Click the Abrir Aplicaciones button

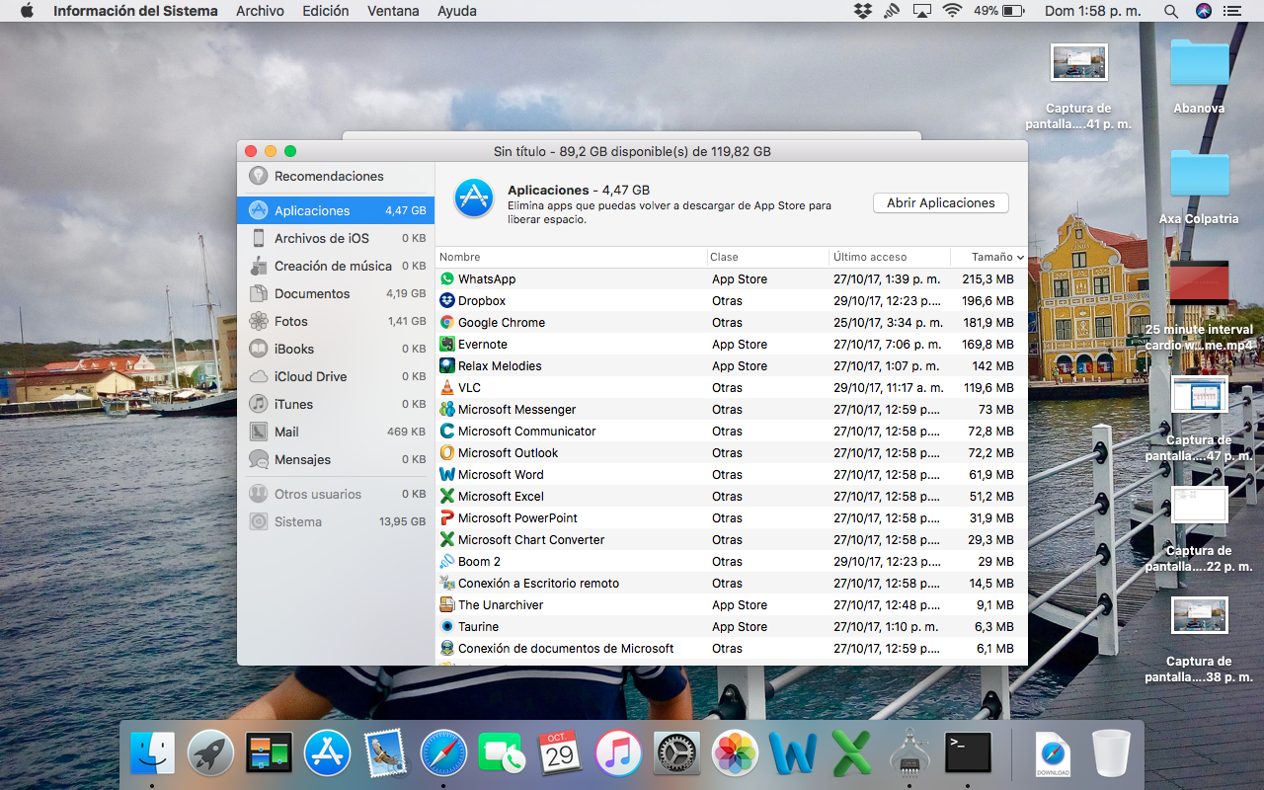point(940,202)
